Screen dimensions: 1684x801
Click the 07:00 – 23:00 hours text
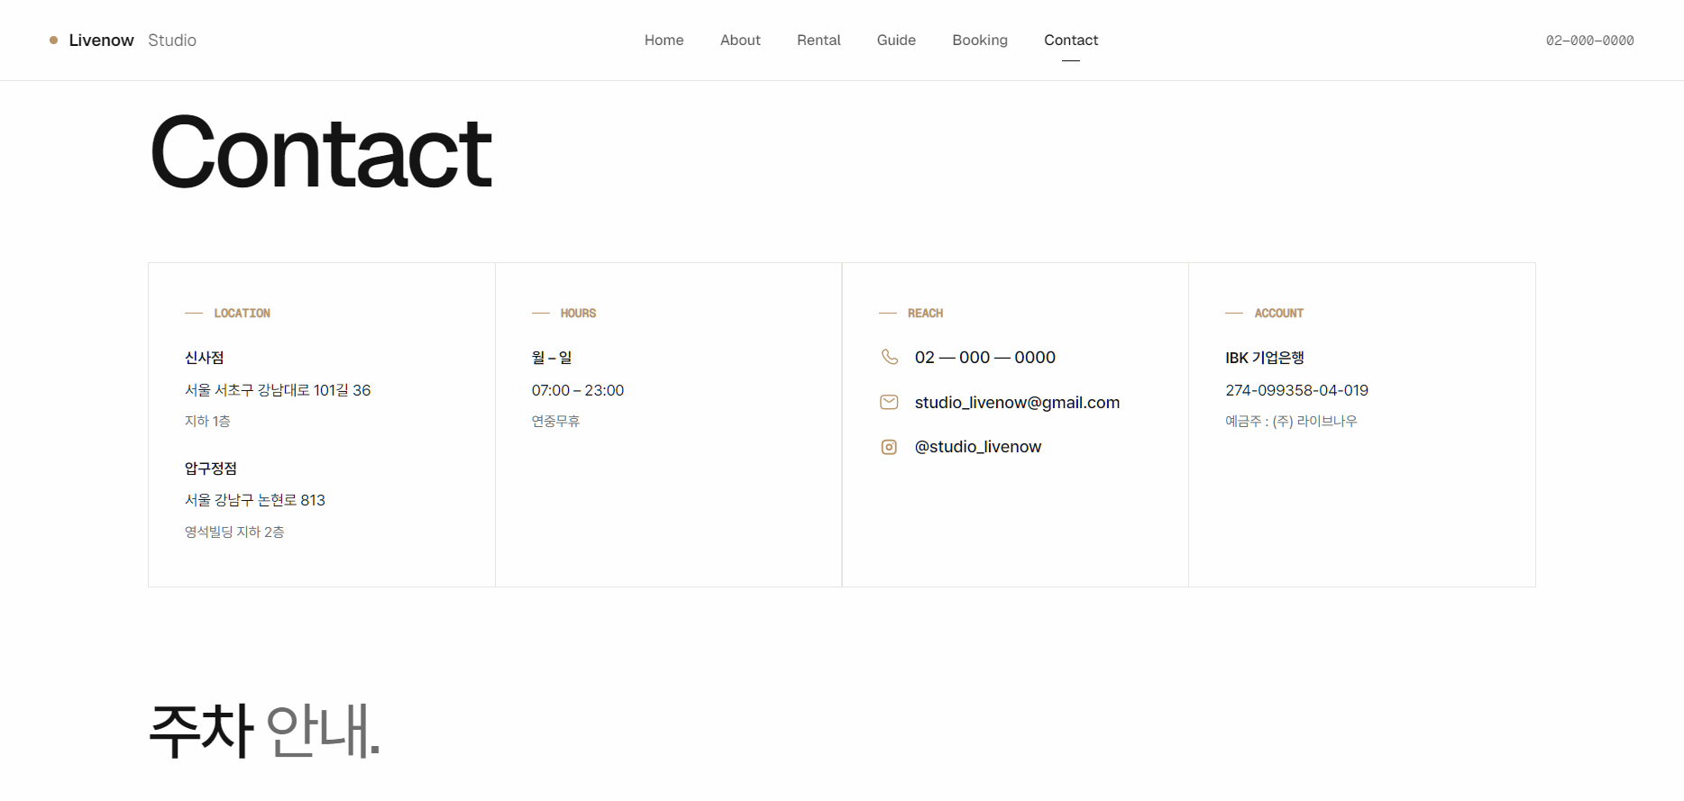tap(578, 390)
